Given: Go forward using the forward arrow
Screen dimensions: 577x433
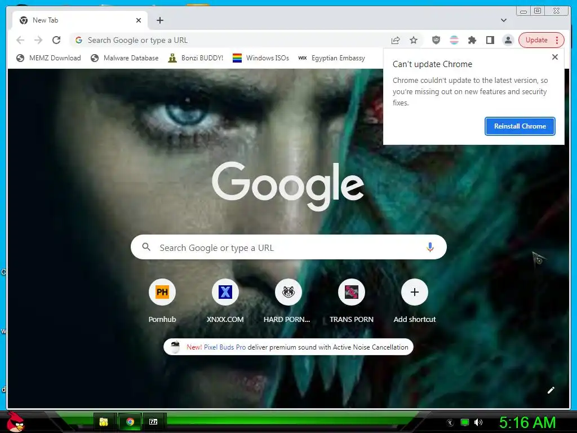Looking at the screenshot, I should click(38, 40).
